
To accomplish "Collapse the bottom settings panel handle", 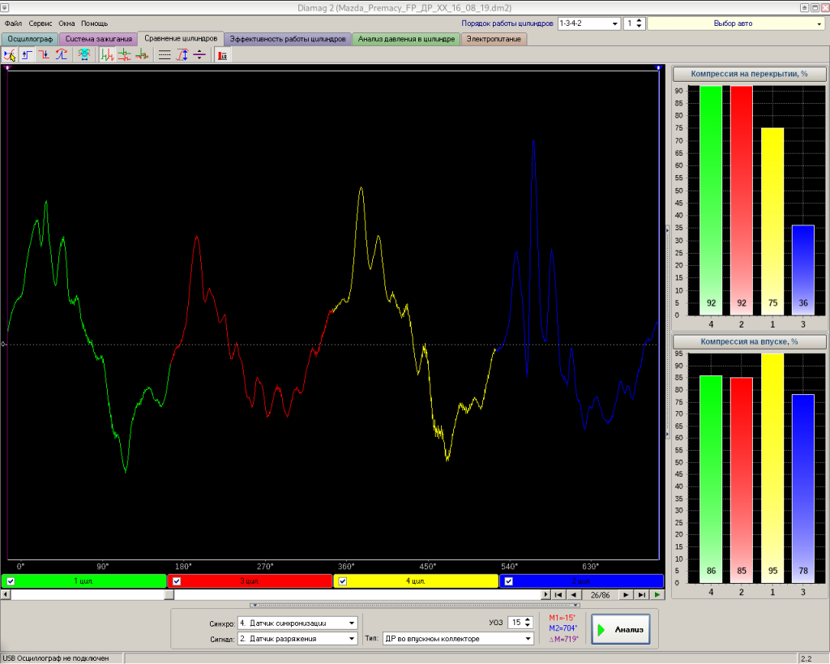I will [414, 605].
